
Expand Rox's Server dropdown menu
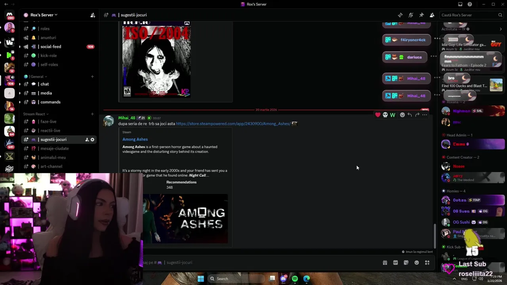pos(44,15)
